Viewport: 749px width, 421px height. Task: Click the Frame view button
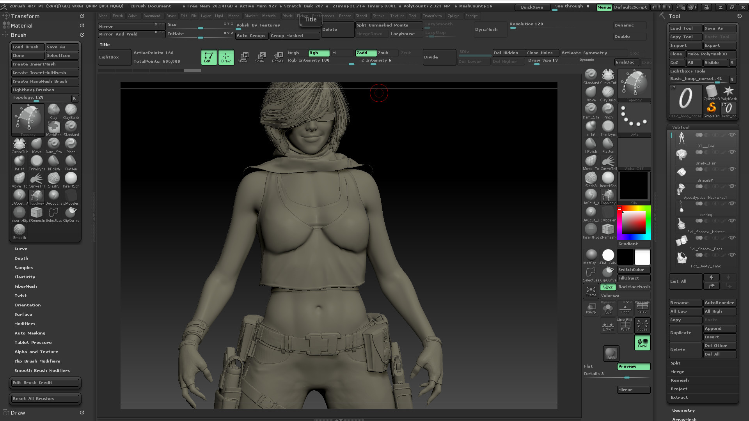(591, 291)
